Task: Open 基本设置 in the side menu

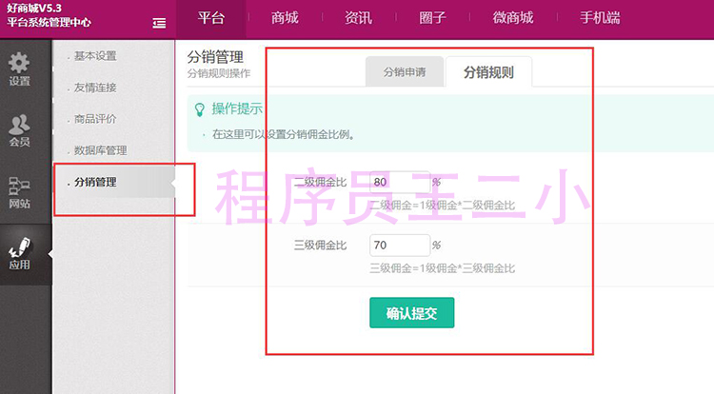Action: (95, 56)
